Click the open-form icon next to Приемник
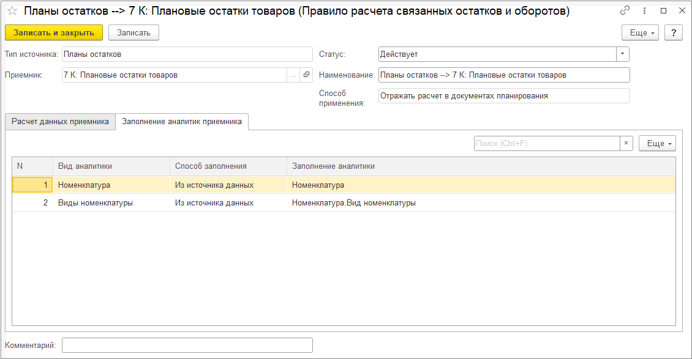692x359 pixels. coord(307,75)
